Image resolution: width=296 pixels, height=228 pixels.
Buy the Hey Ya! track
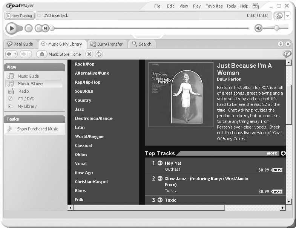[277, 170]
